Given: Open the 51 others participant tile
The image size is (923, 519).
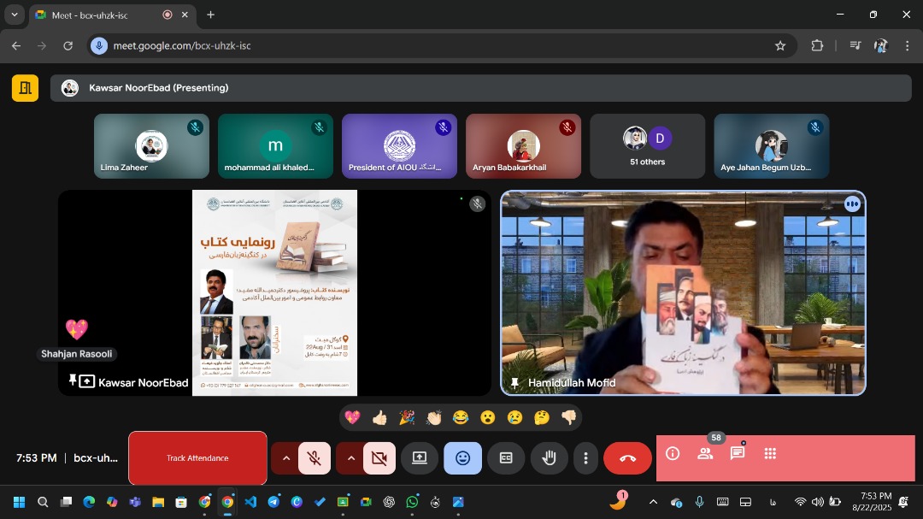Looking at the screenshot, I should pyautogui.click(x=647, y=146).
